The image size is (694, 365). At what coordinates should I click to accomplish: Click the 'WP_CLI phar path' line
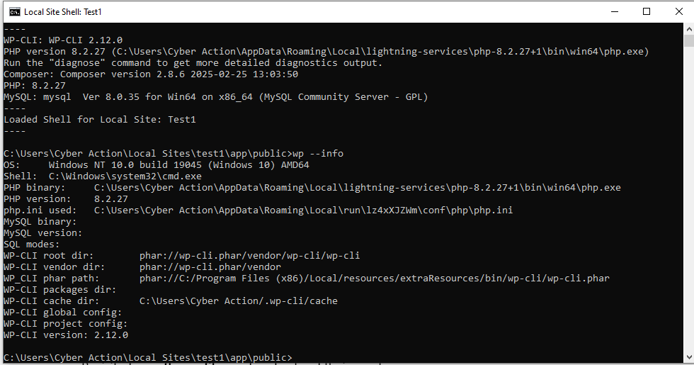(x=307, y=278)
